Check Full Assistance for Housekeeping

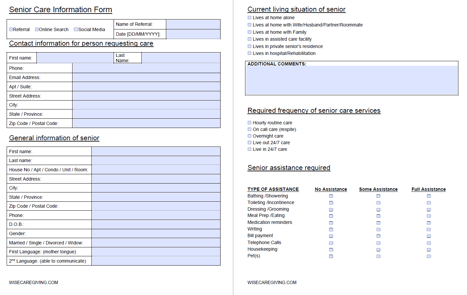429,250
